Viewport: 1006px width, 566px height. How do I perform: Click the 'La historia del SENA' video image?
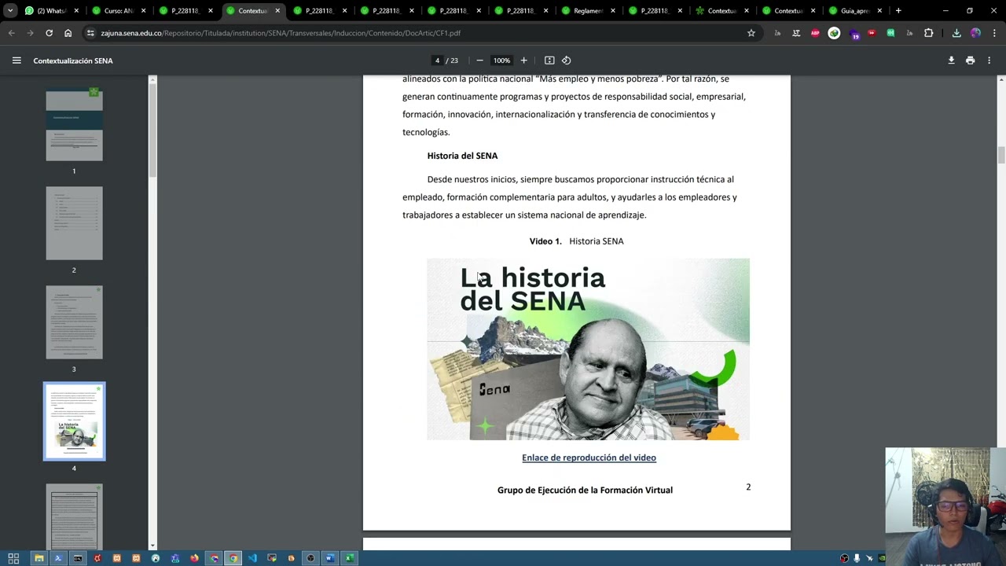point(588,349)
